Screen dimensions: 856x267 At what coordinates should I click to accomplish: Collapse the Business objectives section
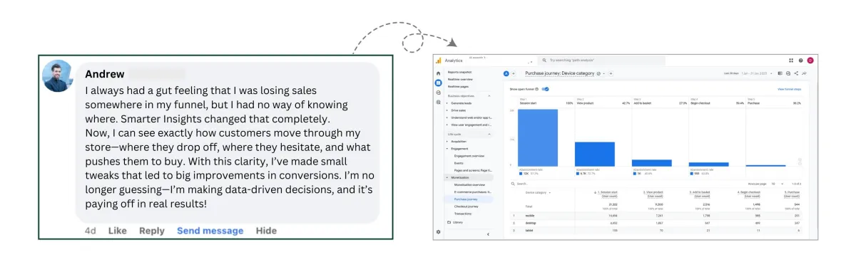pos(489,96)
